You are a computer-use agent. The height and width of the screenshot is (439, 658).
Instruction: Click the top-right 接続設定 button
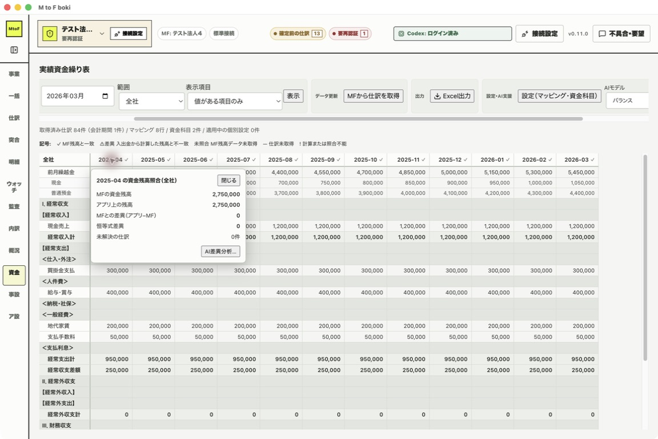click(539, 34)
